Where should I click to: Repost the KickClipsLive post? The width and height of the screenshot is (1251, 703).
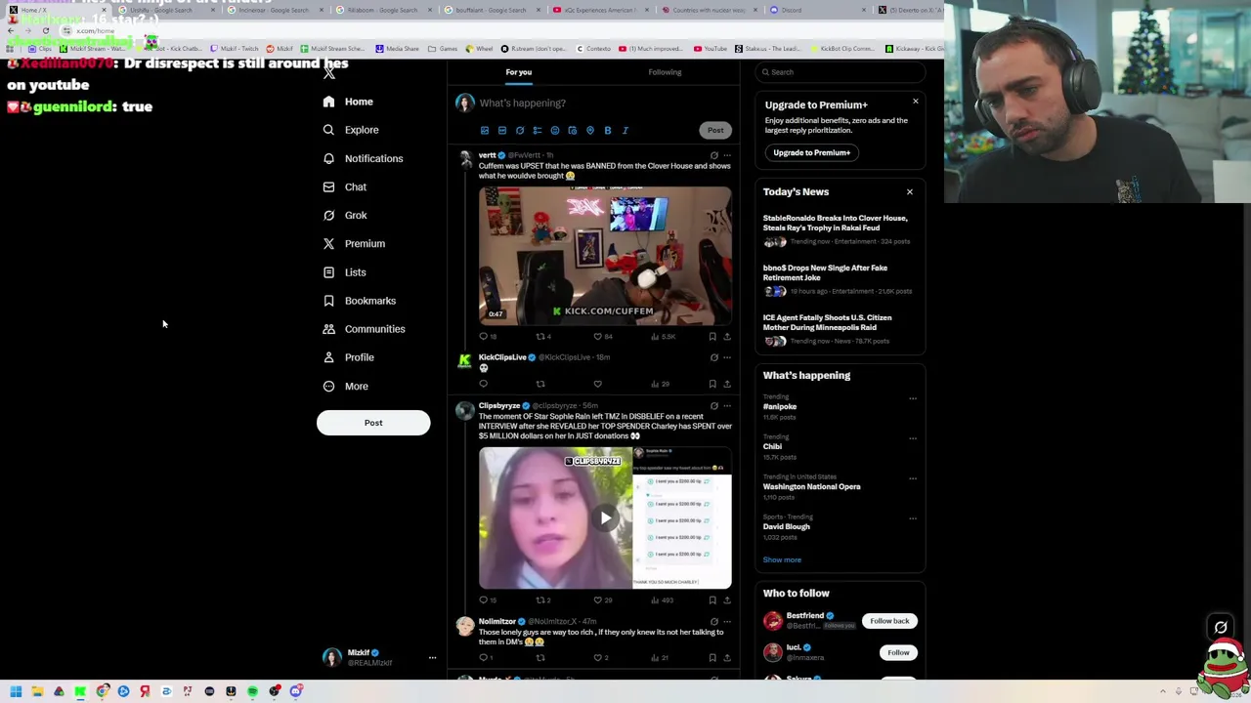pos(540,384)
